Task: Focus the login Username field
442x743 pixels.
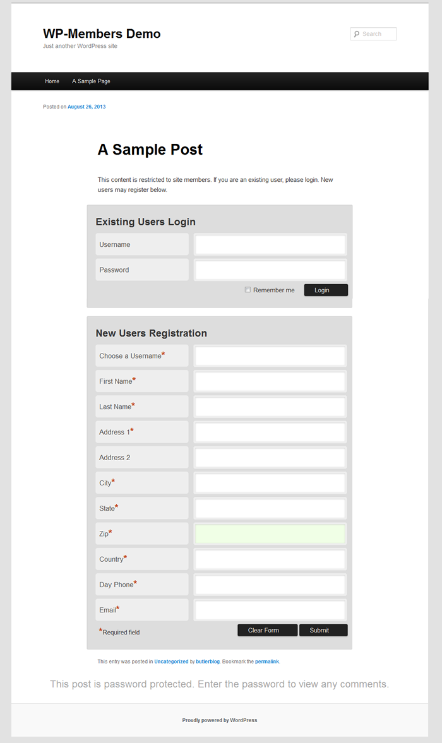Action: pyautogui.click(x=270, y=244)
